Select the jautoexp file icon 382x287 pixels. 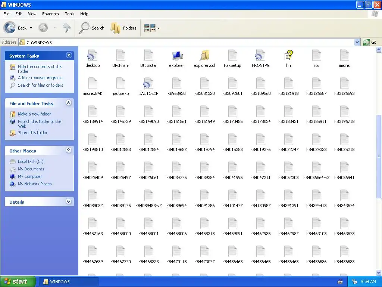[120, 83]
